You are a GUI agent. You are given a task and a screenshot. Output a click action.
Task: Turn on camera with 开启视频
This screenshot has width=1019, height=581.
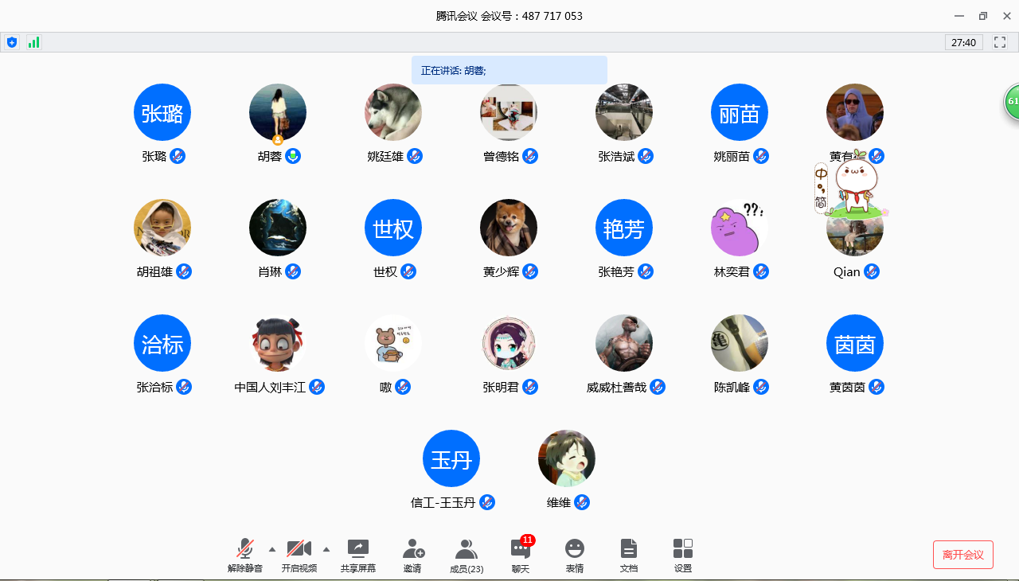[x=299, y=556]
